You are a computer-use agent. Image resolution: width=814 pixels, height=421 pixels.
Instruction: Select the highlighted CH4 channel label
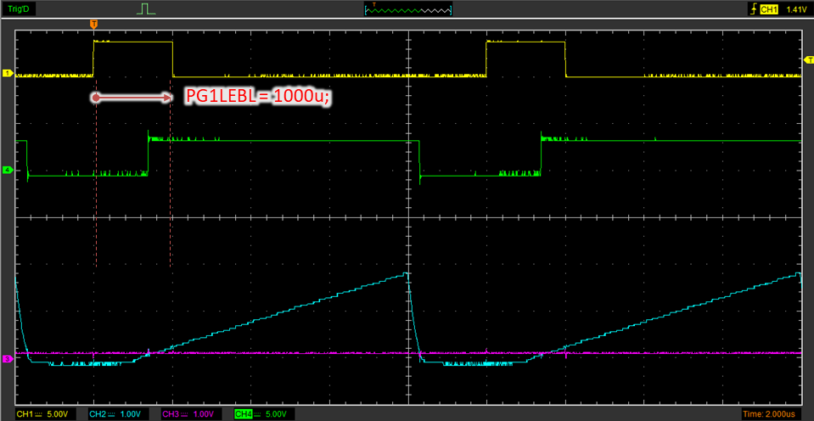[243, 413]
